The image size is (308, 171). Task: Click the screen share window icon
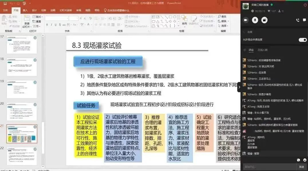coord(264,19)
